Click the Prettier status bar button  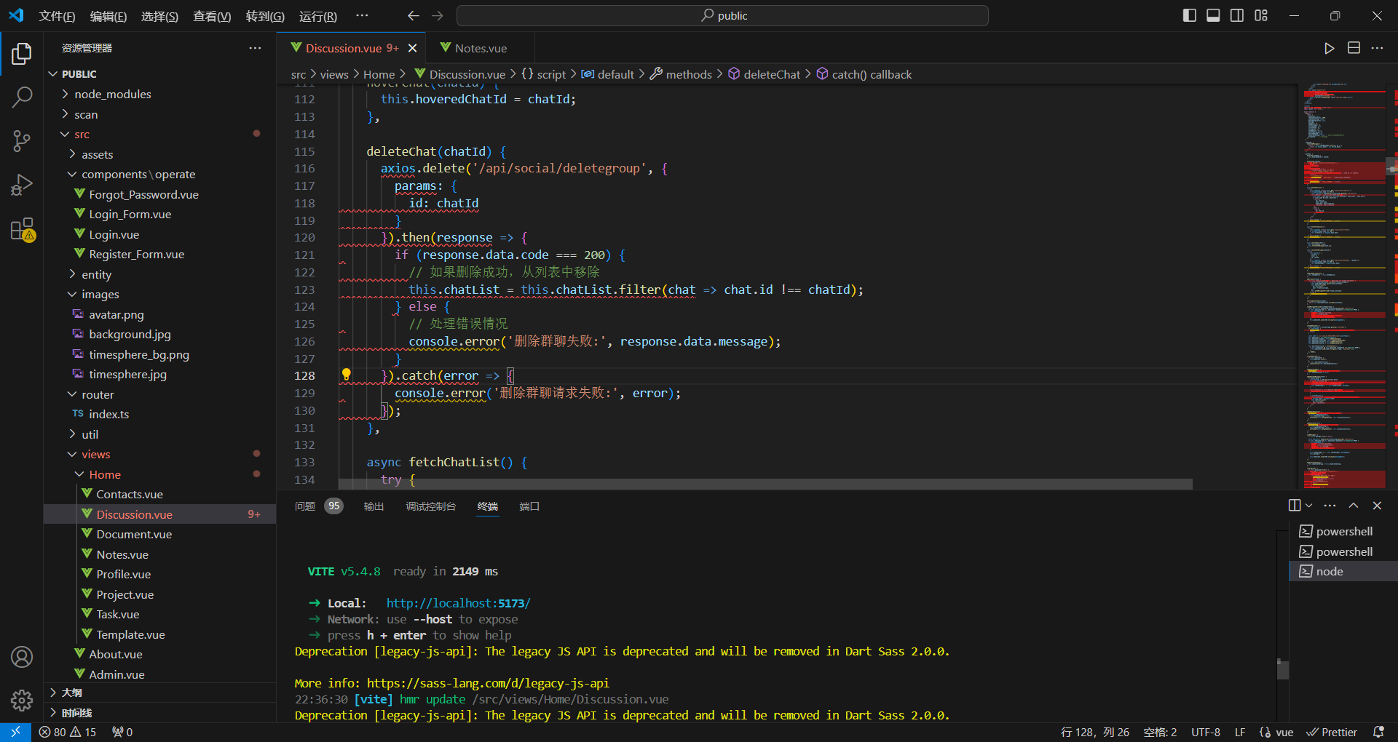pos(1332,732)
